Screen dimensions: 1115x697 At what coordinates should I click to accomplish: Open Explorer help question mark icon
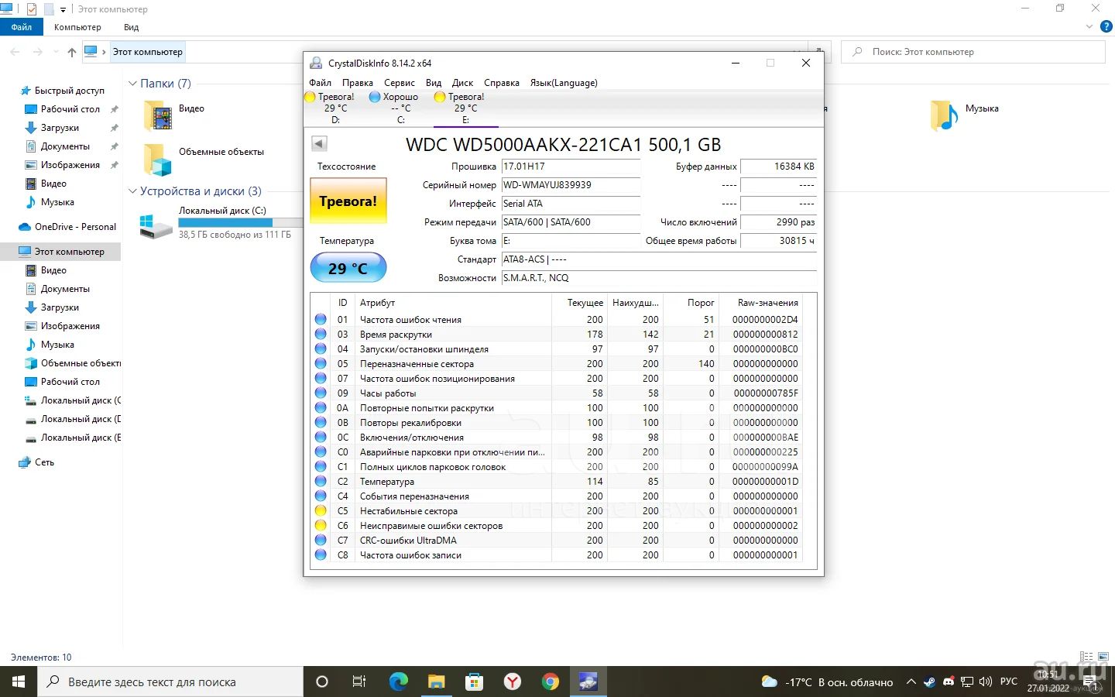[1106, 27]
